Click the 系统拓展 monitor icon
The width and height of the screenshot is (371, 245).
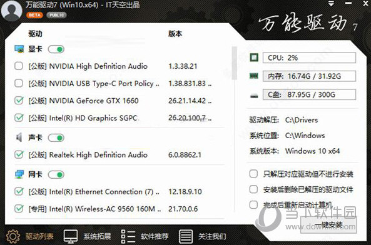pos(71,236)
